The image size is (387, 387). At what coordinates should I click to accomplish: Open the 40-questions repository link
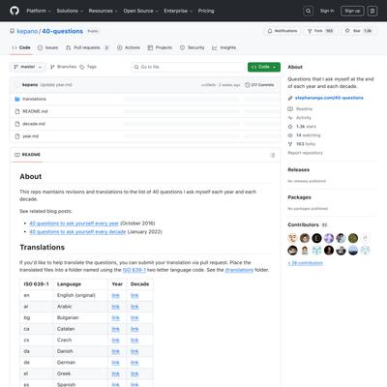(62, 31)
